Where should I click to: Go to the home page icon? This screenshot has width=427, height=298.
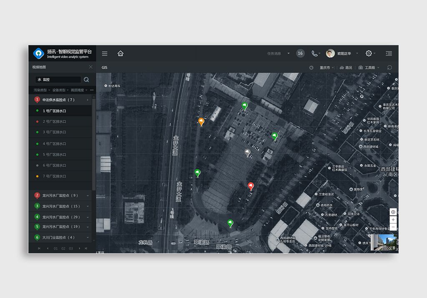tap(121, 53)
